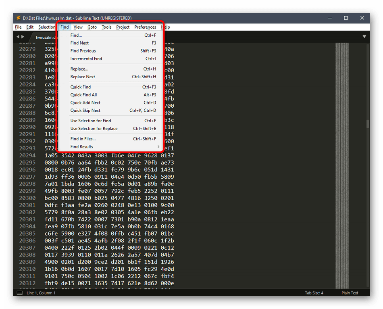The width and height of the screenshot is (383, 309).
Task: Click the tab navigate-back arrow
Action: [18, 37]
